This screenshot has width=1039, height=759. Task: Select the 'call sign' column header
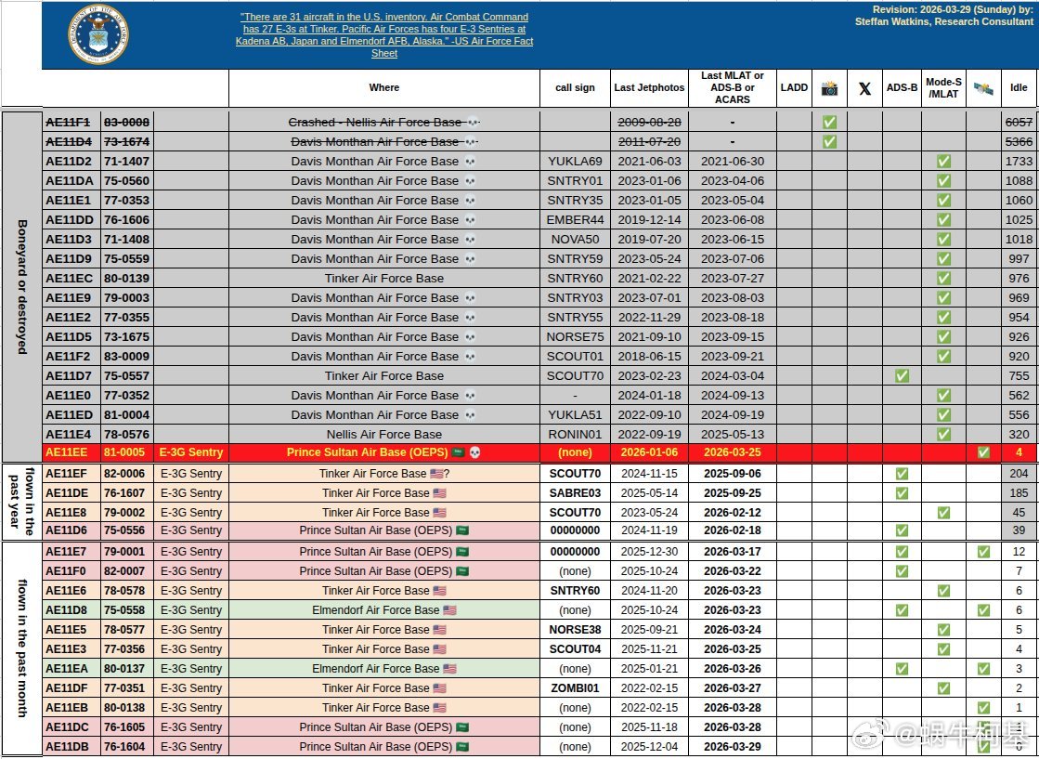pyautogui.click(x=575, y=88)
